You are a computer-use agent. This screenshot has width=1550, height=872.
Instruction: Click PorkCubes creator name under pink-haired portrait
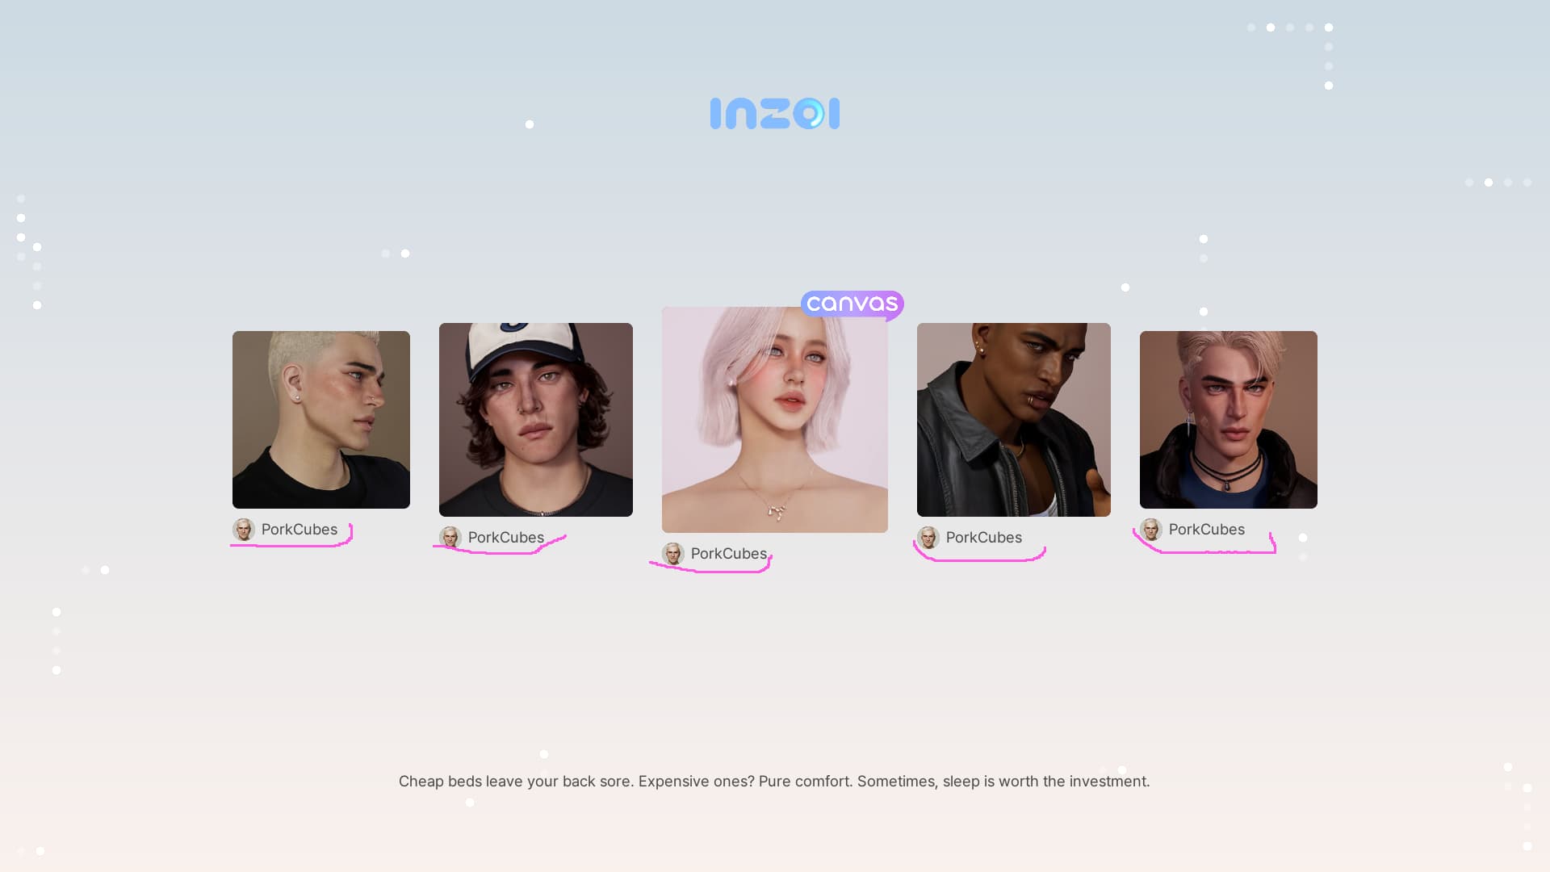click(729, 554)
